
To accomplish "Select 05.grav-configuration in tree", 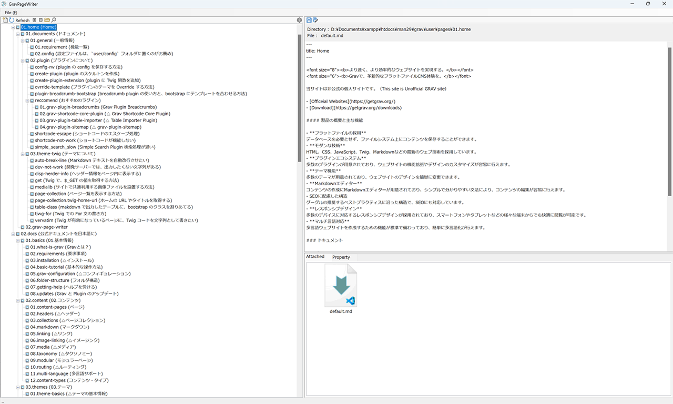I will 80,274.
